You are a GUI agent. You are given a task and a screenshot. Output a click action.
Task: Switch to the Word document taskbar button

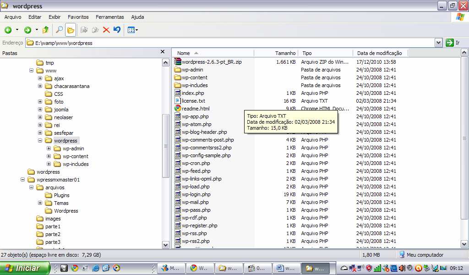click(x=286, y=268)
